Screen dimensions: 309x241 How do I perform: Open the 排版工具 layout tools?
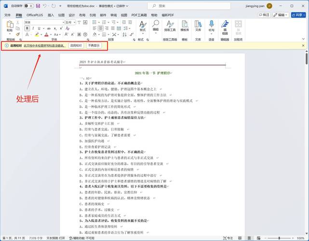point(170,26)
